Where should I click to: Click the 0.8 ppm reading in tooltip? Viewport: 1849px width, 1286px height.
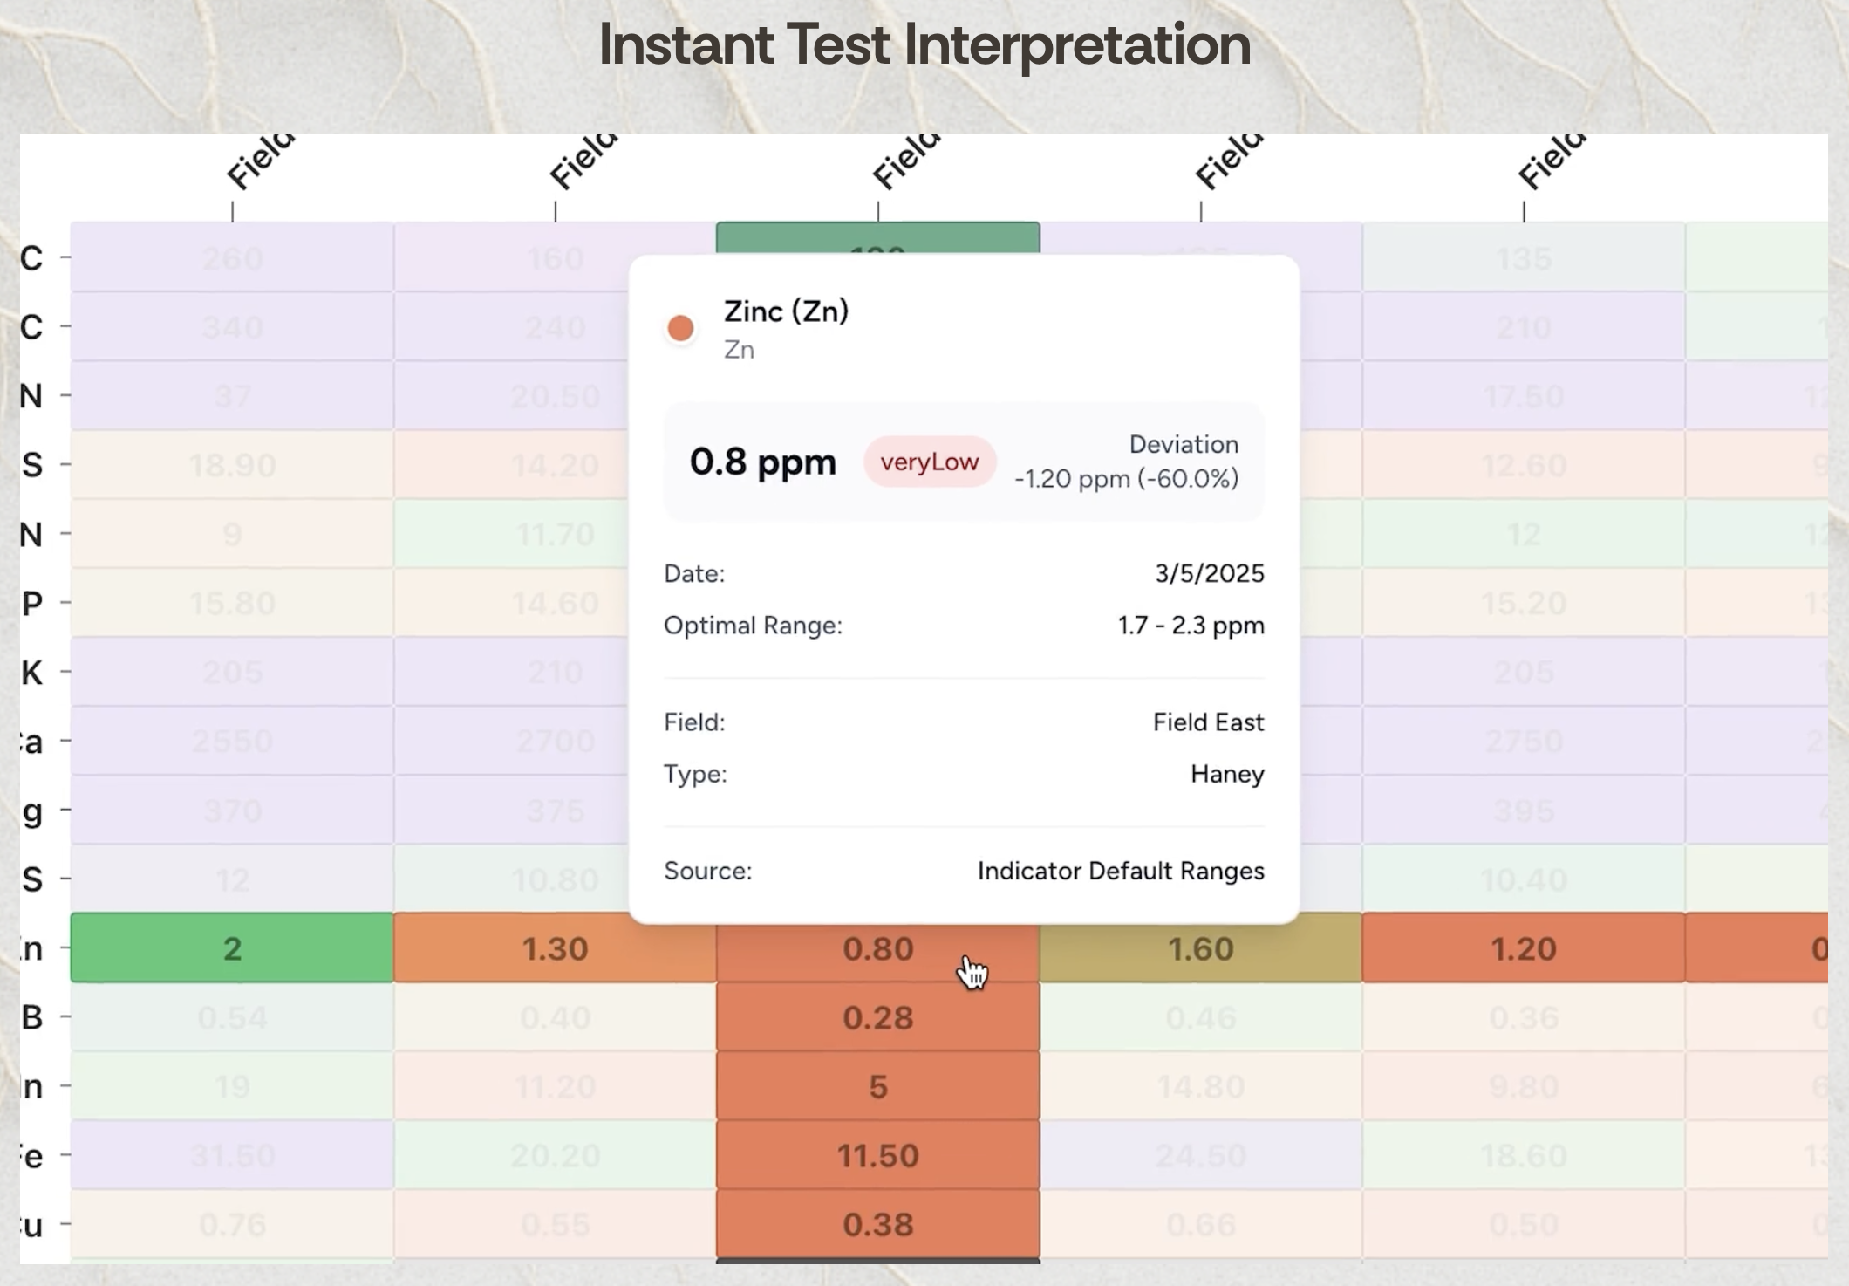click(x=762, y=462)
